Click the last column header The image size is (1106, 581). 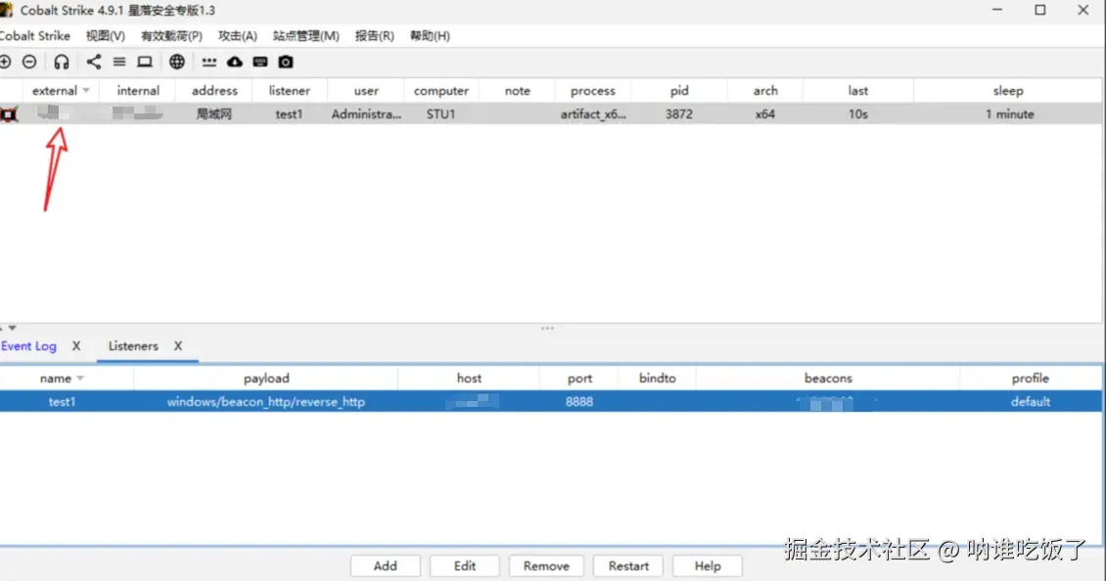(x=858, y=91)
